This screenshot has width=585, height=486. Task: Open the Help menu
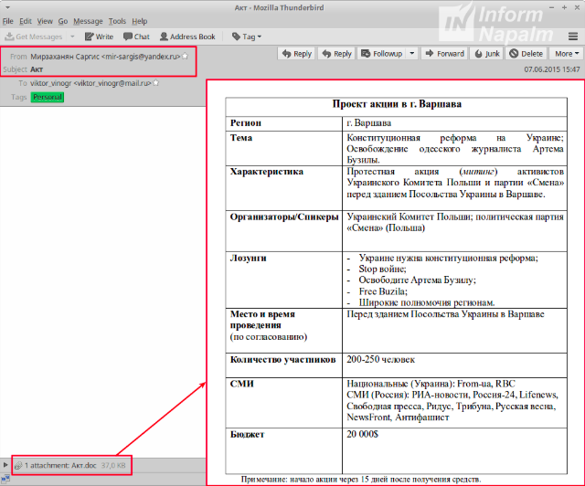click(x=140, y=21)
